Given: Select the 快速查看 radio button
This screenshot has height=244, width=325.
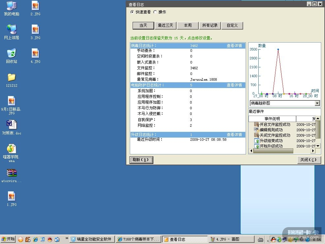Looking at the screenshot, I should coord(132,12).
